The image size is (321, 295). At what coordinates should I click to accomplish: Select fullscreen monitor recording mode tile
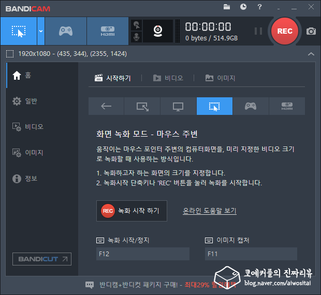tap(178, 106)
